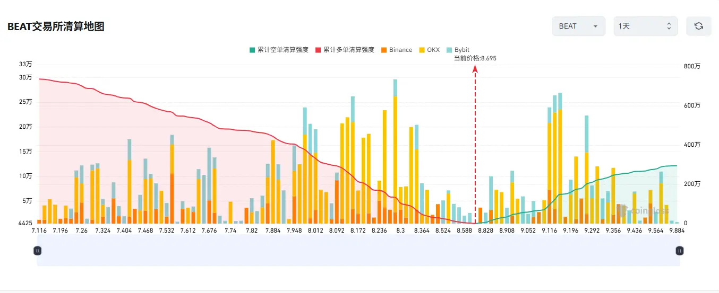The height and width of the screenshot is (293, 719).
Task: Click the right zoom range slider handle
Action: 679,251
